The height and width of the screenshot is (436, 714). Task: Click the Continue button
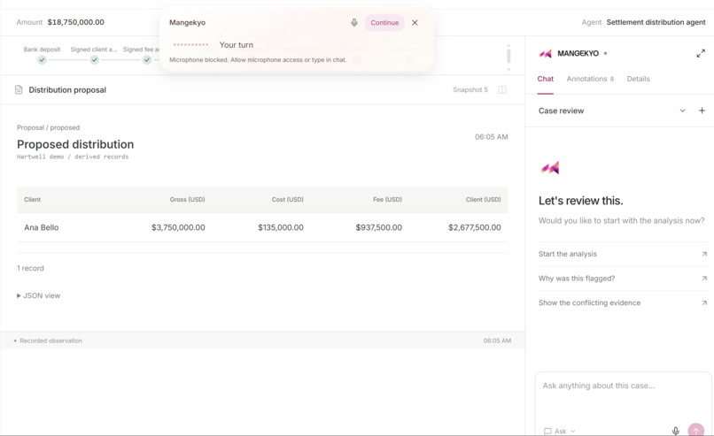click(384, 22)
